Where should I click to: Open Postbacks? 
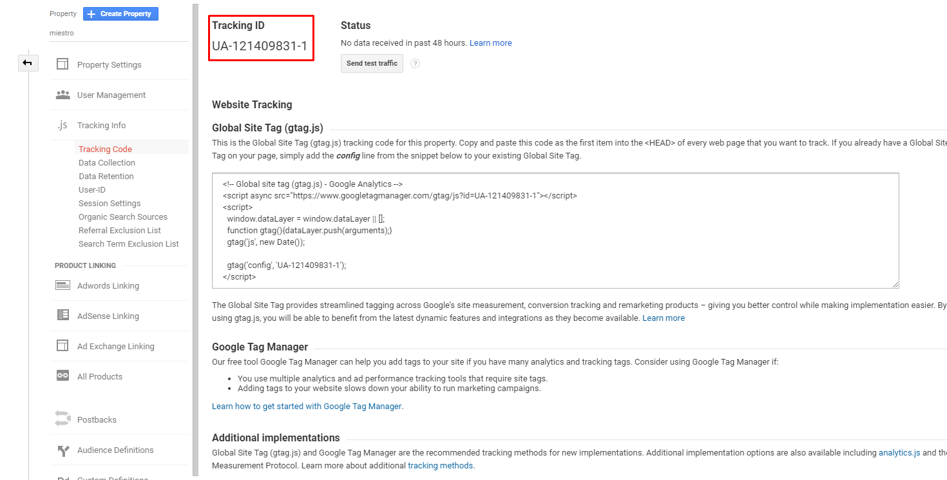tap(97, 419)
